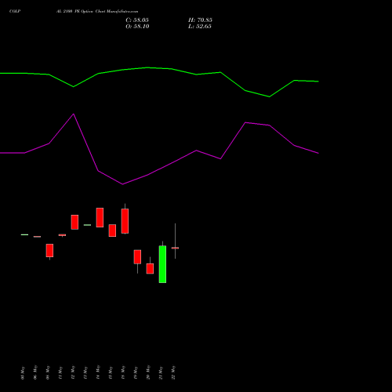Click the red candle body above 19 May
392x392 pixels.
pos(137,257)
